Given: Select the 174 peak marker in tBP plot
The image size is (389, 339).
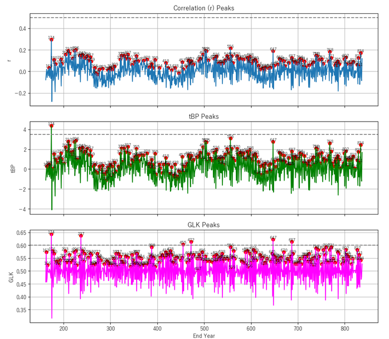Looking at the screenshot, I should coord(51,126).
